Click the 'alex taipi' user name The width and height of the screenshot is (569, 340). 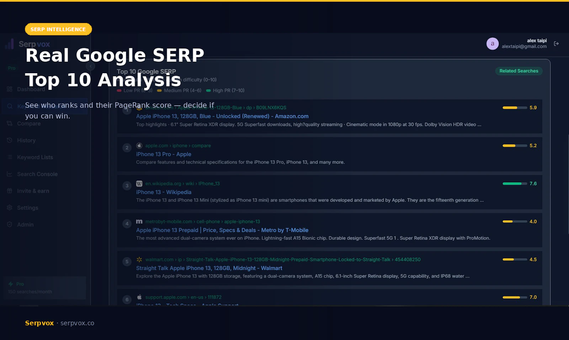tap(537, 41)
